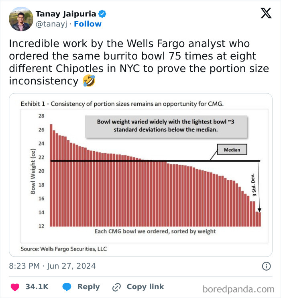Open the info circle icon beside the timestamp
This screenshot has height=298, width=281.
(x=266, y=266)
